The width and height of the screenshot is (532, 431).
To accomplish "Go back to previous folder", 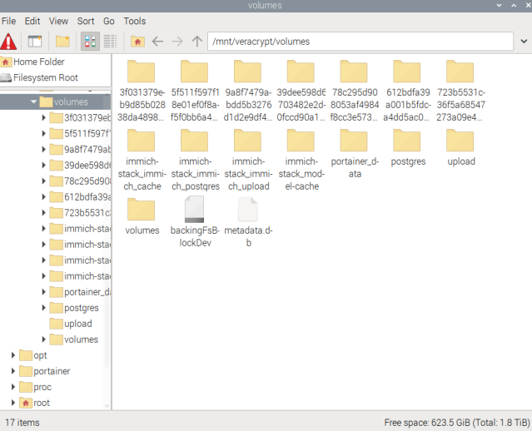I will click(x=157, y=42).
